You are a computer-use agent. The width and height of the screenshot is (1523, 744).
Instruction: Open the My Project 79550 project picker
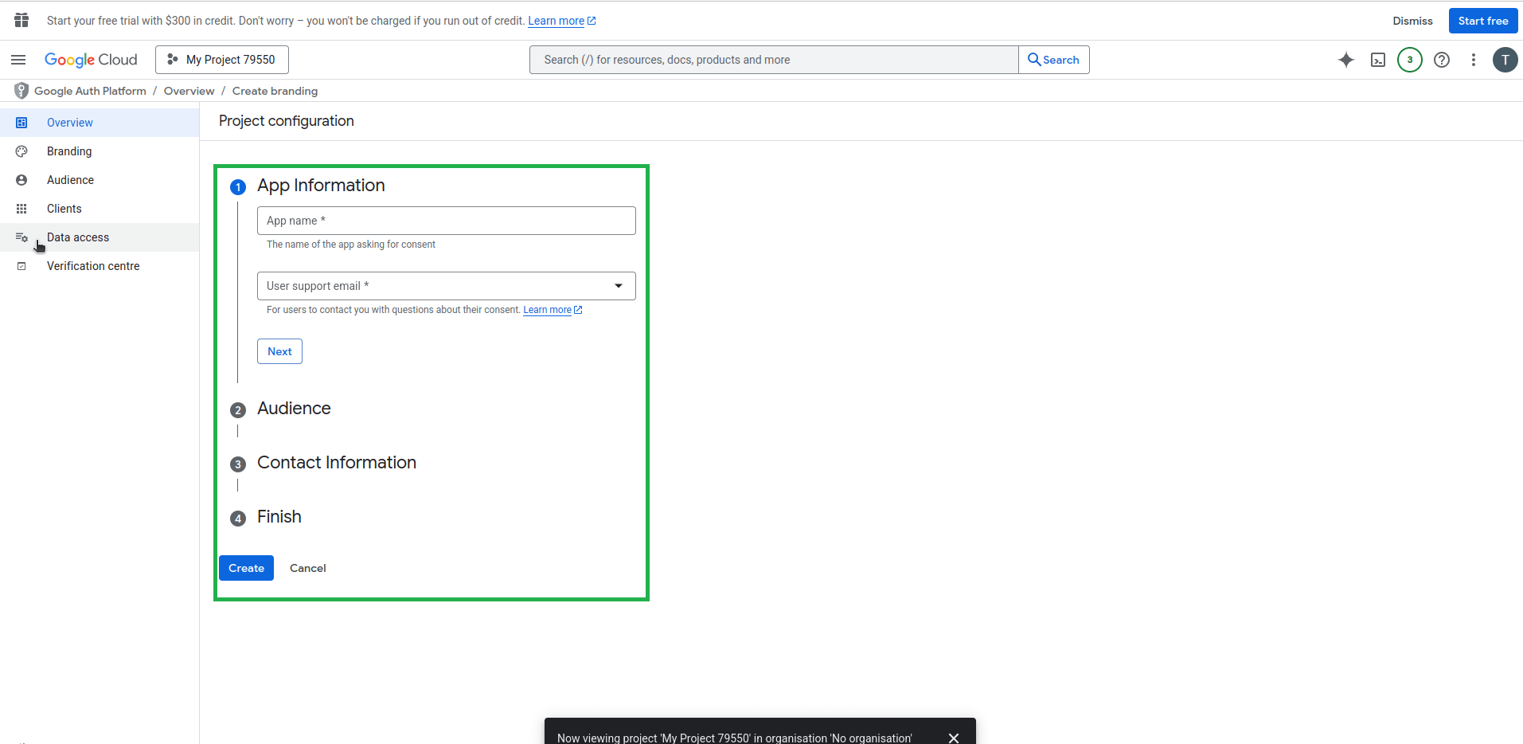222,60
